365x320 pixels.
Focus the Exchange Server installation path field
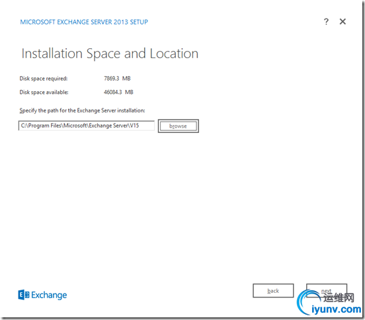[x=87, y=126]
